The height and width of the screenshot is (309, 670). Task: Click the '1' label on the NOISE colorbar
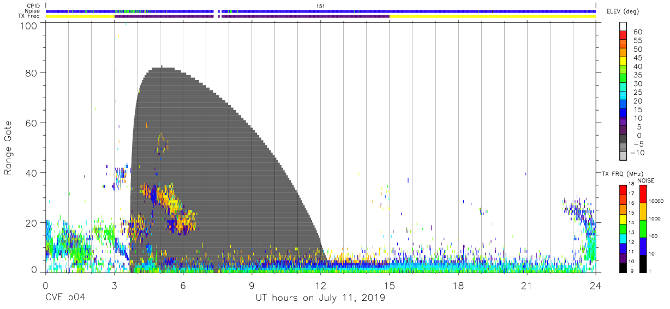(x=650, y=271)
